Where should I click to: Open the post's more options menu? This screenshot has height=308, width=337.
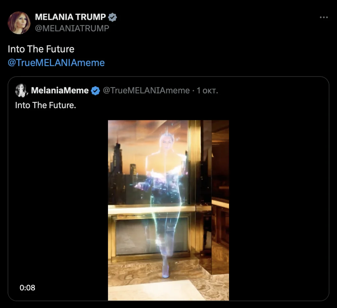324,17
